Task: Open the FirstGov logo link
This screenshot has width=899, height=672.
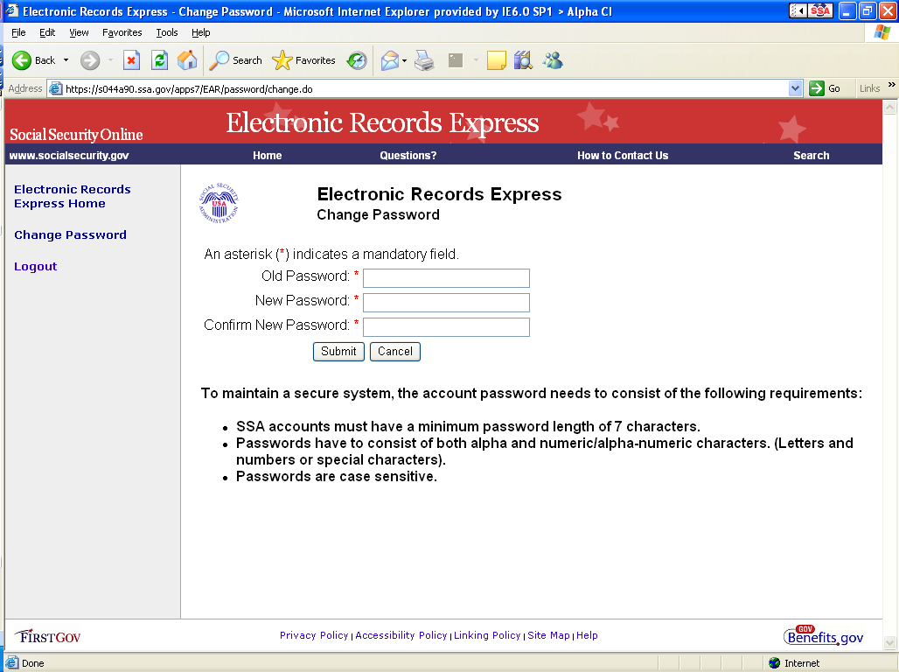Action: (x=47, y=636)
